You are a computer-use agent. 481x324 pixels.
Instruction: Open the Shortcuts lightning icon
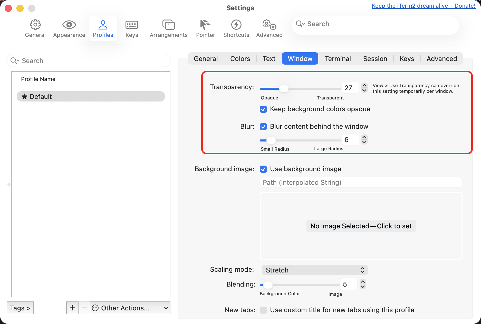236,25
